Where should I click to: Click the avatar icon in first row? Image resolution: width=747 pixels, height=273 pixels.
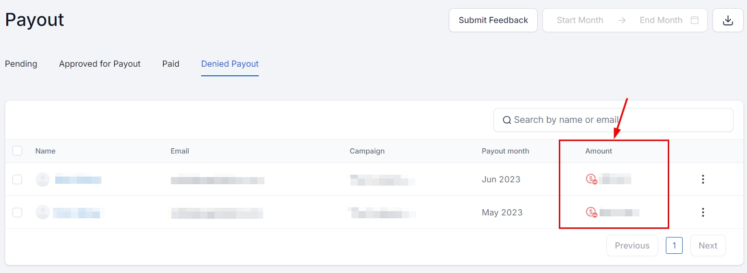click(x=43, y=179)
